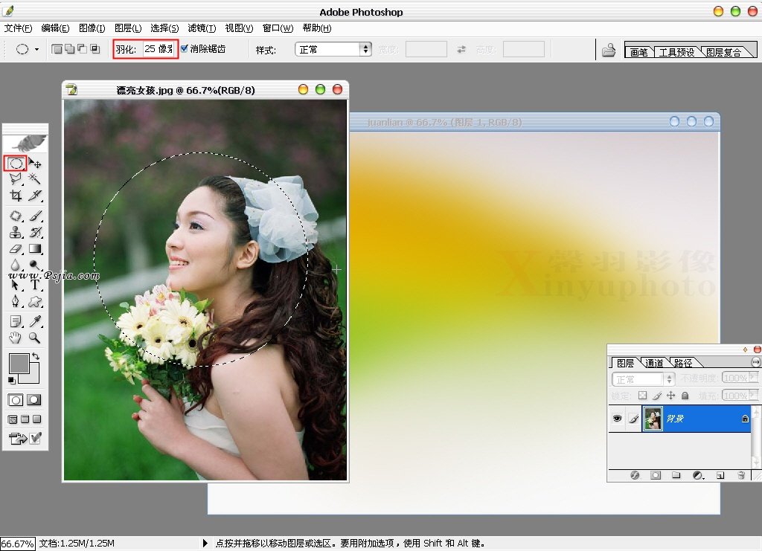Select the Magic Wand tool
The height and width of the screenshot is (551, 762).
tap(35, 179)
